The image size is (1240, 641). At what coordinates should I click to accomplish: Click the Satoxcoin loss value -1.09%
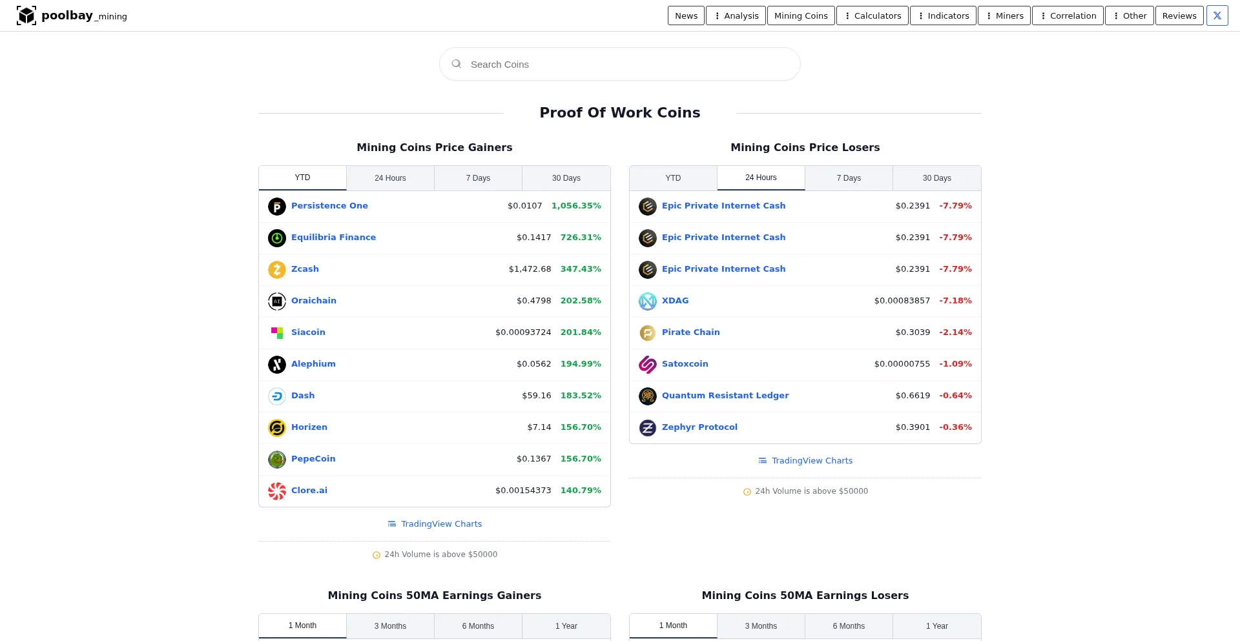coord(955,364)
